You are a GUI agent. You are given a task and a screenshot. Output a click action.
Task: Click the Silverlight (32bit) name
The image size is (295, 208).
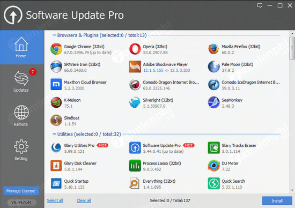click(x=158, y=100)
